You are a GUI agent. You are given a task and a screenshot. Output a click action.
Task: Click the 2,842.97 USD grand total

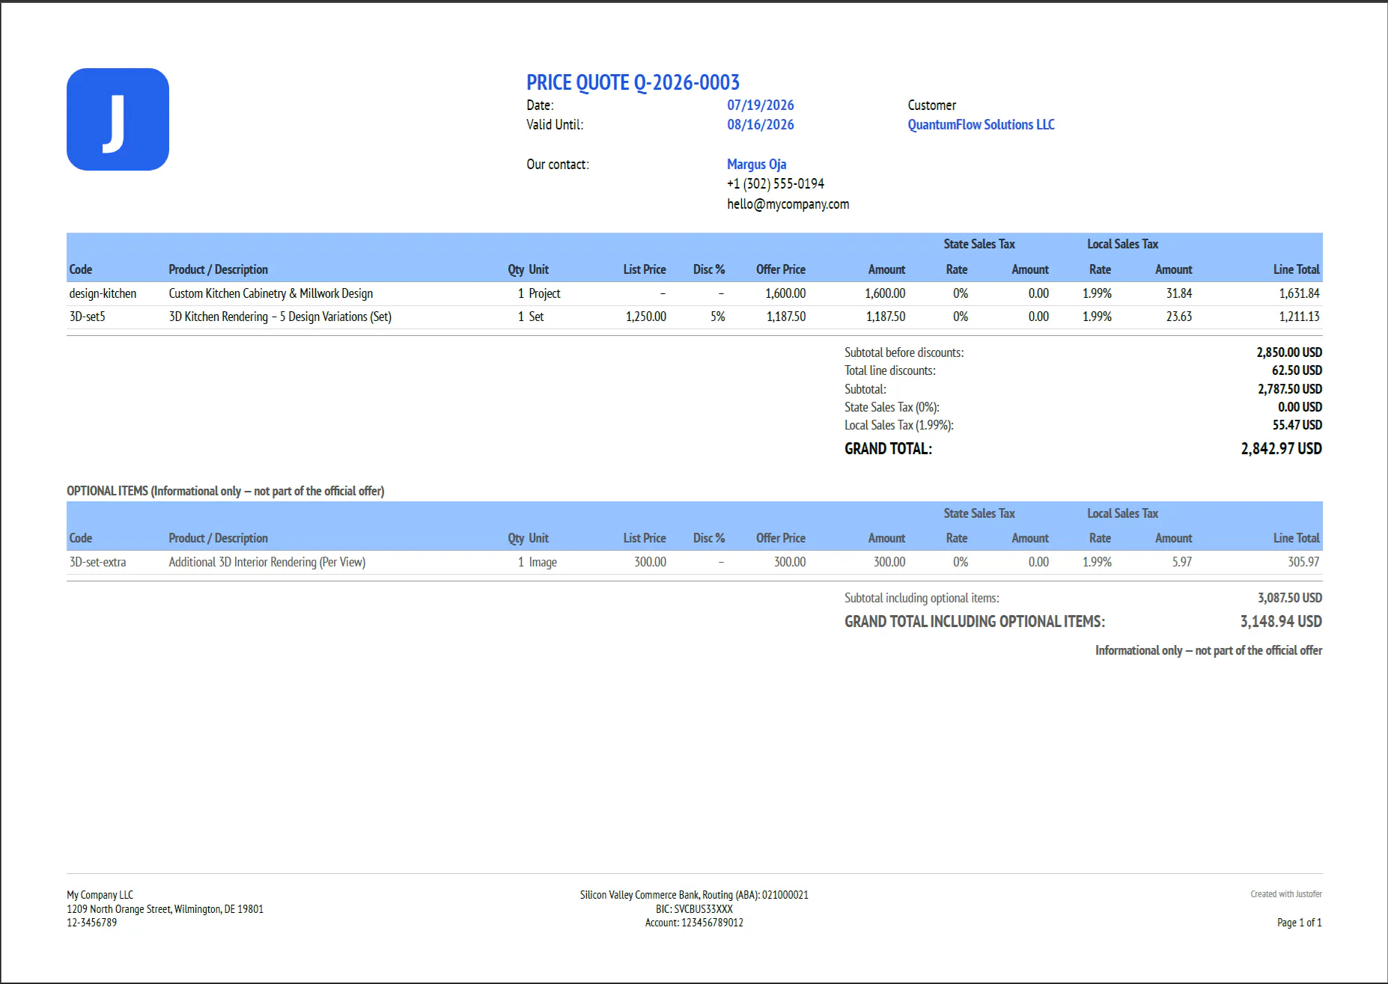point(1281,449)
